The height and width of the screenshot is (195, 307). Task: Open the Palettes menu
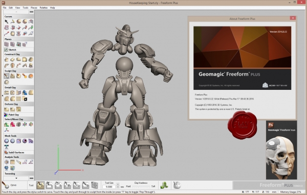(x=43, y=8)
